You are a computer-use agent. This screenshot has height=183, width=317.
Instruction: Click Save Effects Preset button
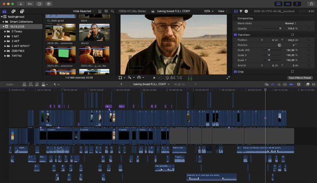point(300,78)
